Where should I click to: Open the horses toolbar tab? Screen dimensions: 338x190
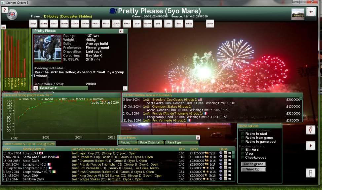coord(127,23)
